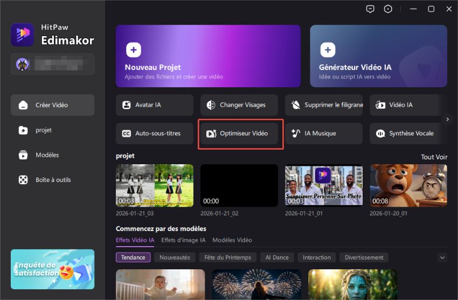Image resolution: width=458 pixels, height=300 pixels.
Task: Click the CC icon of Auto-sous-titres
Action: tap(127, 134)
